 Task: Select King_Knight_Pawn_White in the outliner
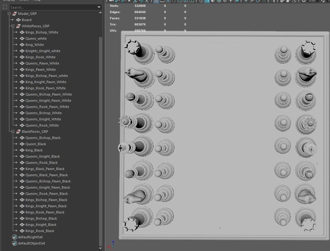[x=46, y=82]
